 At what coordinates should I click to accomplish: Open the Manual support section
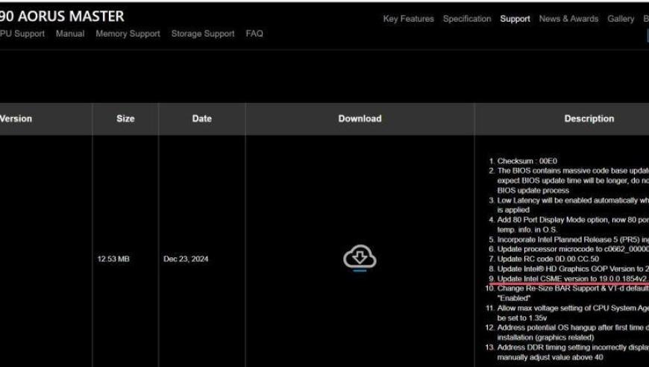click(x=70, y=34)
